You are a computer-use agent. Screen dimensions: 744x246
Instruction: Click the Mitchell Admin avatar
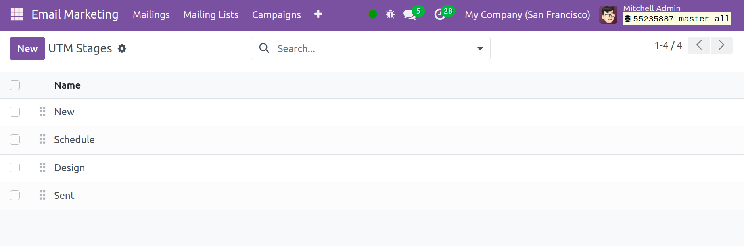tap(608, 15)
